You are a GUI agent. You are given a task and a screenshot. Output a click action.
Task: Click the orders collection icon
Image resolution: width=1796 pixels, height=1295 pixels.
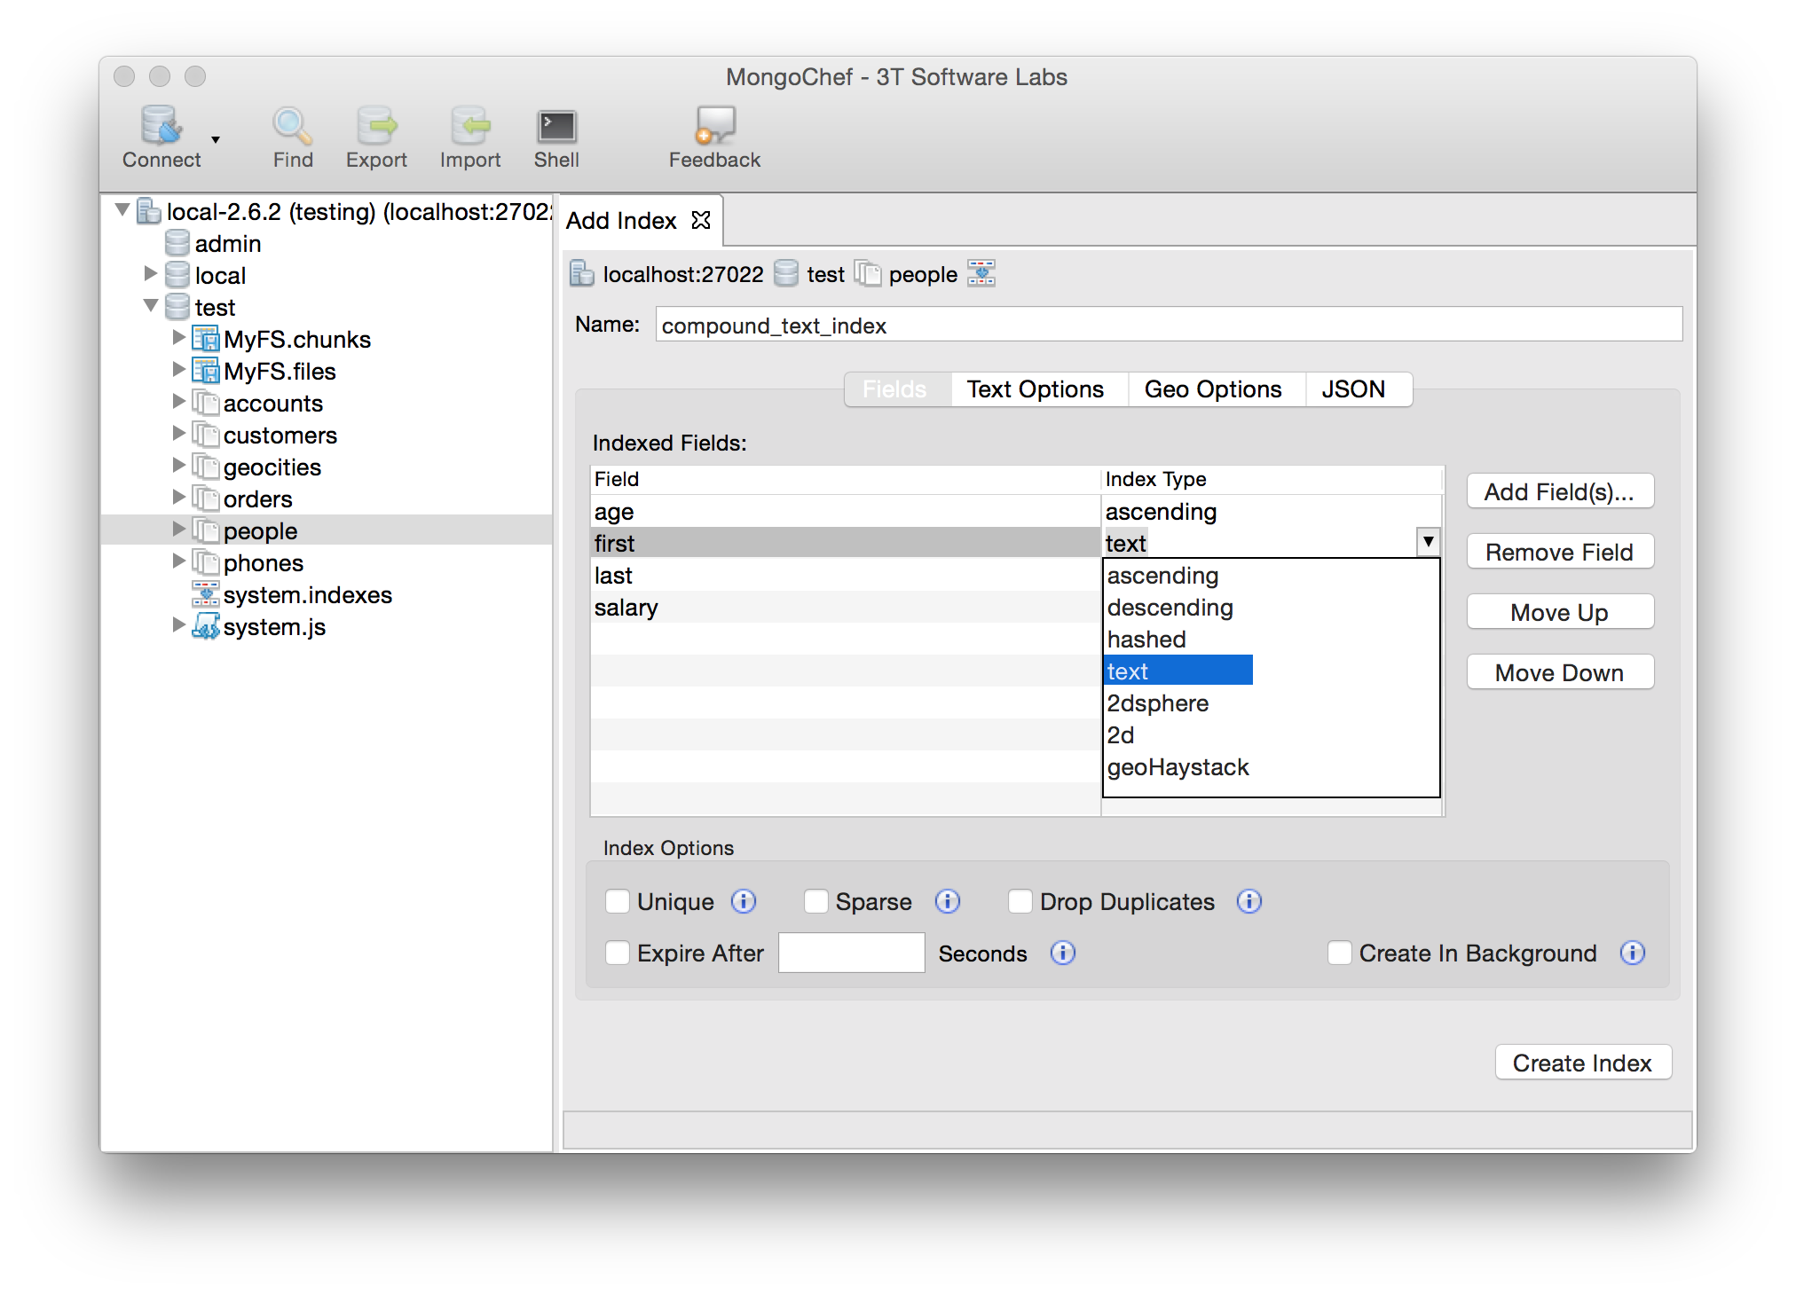coord(206,498)
